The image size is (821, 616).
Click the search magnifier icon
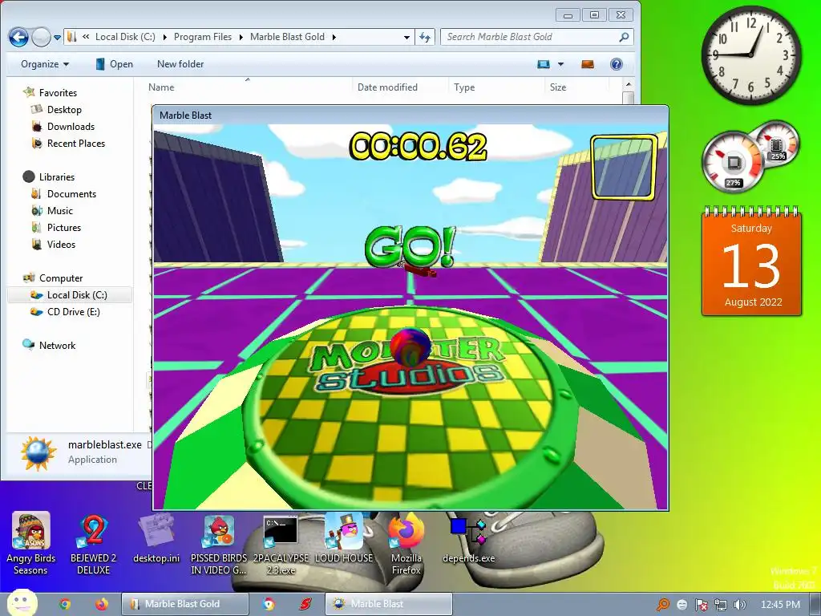point(624,37)
